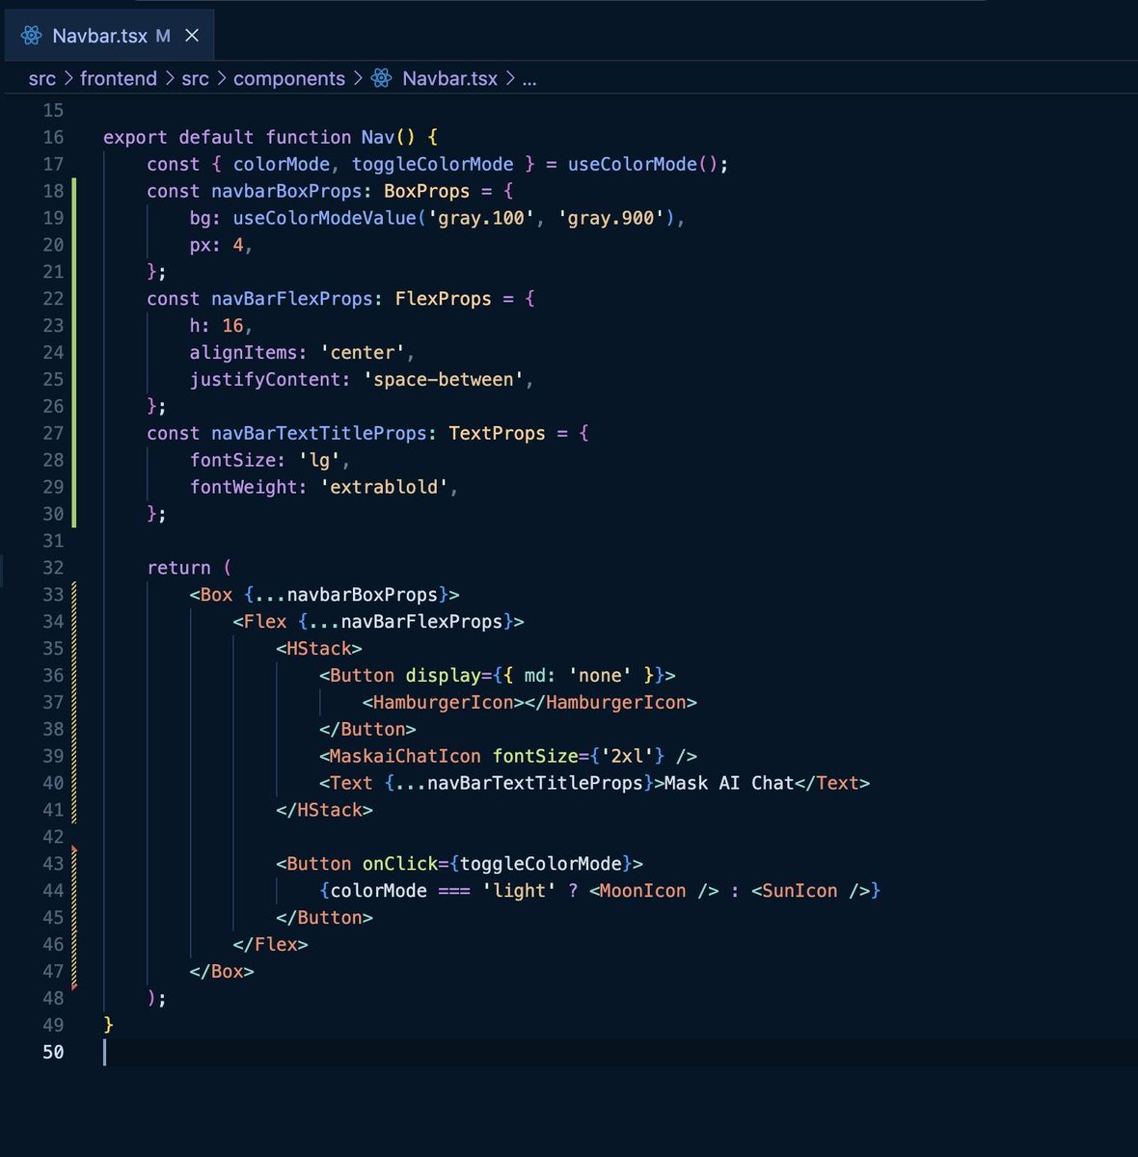This screenshot has width=1138, height=1157.
Task: Open the 'components' breadcrumb segment
Action: point(289,79)
